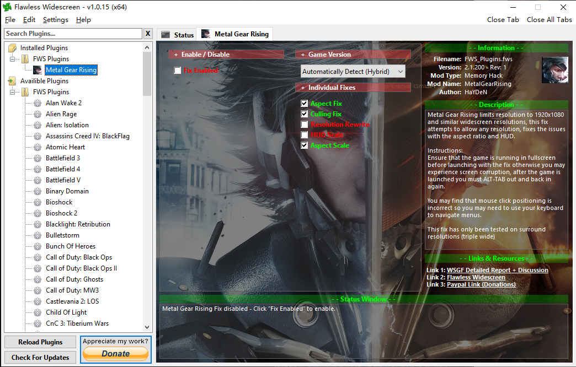
Task: Click the gear icon beside Binary Domain
Action: [x=38, y=191]
